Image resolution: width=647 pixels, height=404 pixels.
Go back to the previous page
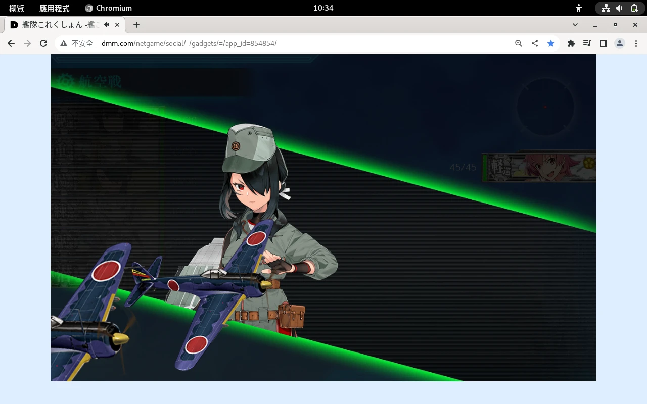[11, 43]
